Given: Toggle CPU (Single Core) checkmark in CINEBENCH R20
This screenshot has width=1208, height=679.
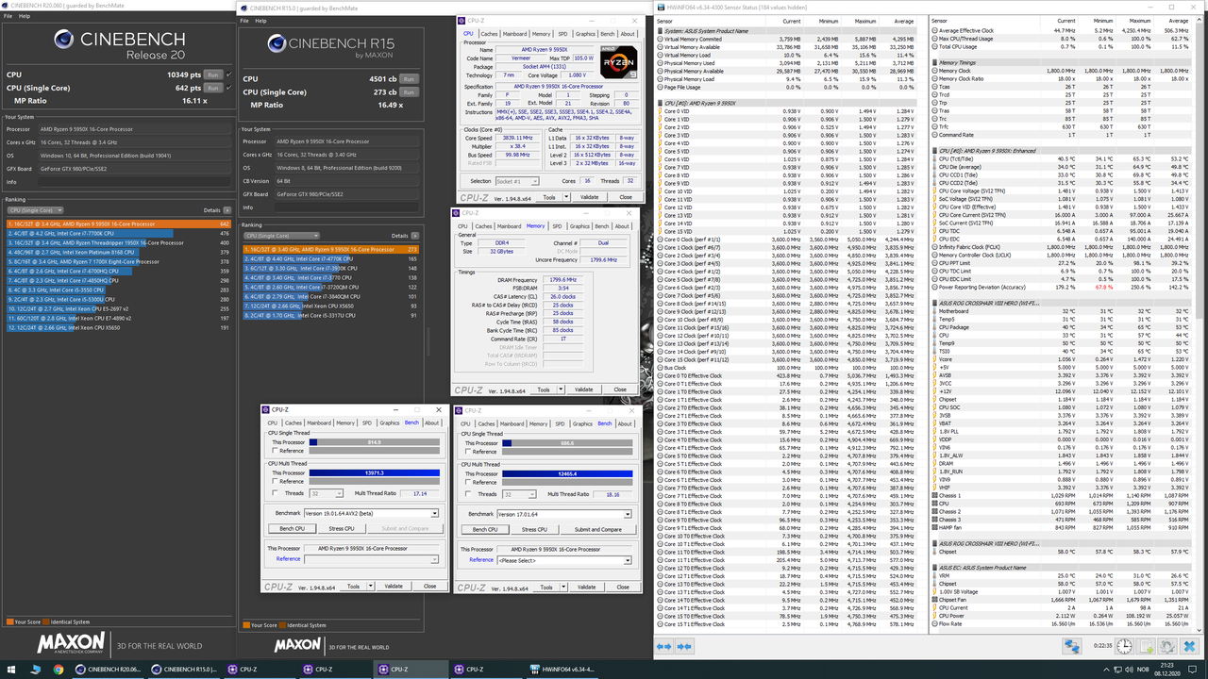Looking at the screenshot, I should click(x=229, y=88).
